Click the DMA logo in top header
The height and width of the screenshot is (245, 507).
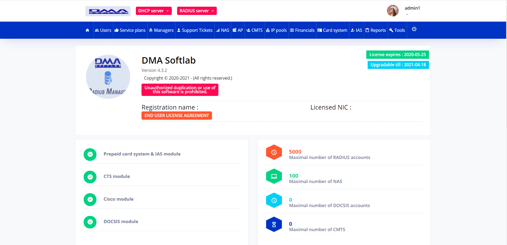coord(108,11)
